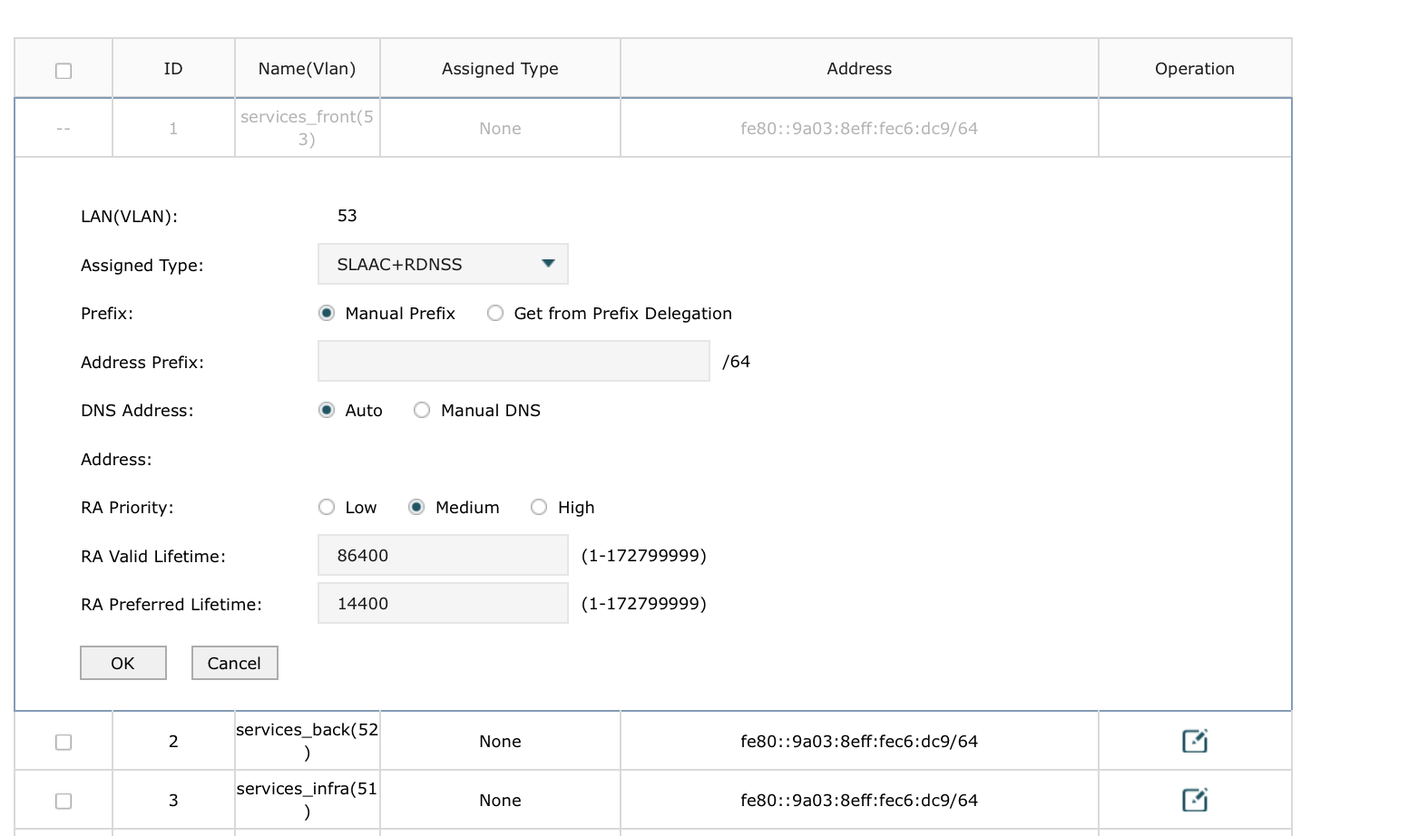1428x836 pixels.
Task: Click the Address Prefix input field
Action: pyautogui.click(x=513, y=361)
